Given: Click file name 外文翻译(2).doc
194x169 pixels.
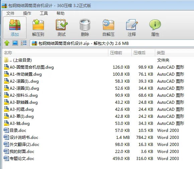Looking at the screenshot, I should click(x=24, y=145).
